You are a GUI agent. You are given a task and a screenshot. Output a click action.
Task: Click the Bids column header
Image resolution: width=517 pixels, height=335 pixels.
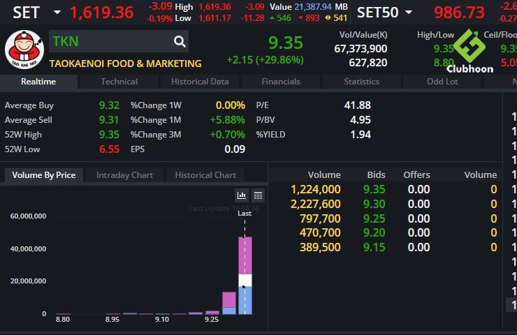coord(376,175)
